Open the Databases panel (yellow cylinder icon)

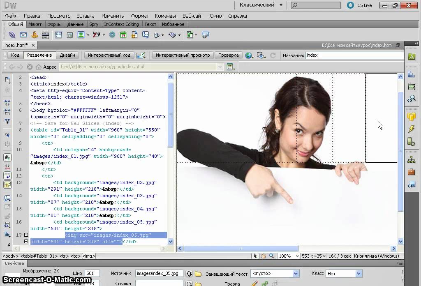point(411,117)
